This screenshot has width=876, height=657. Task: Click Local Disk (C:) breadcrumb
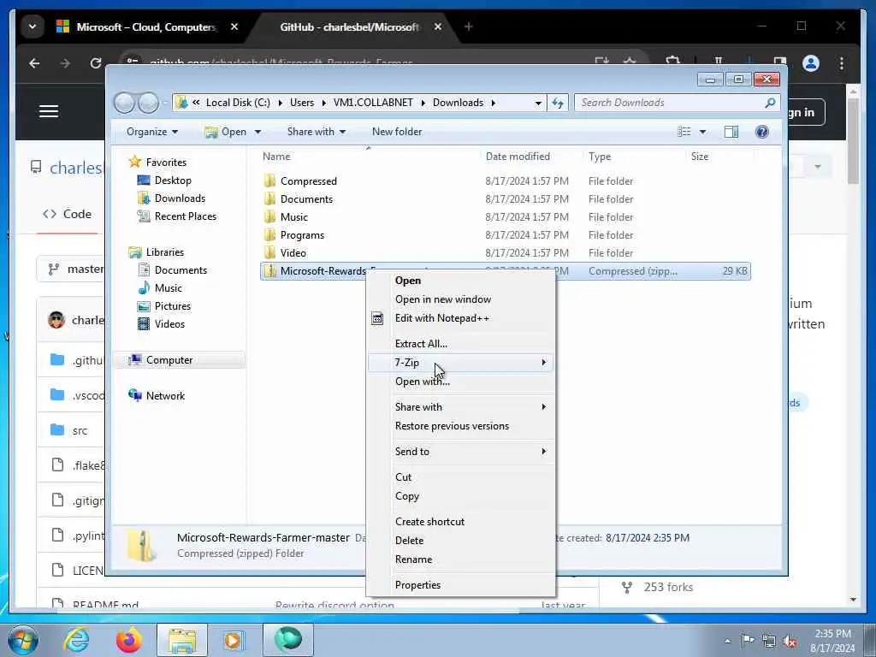(238, 103)
